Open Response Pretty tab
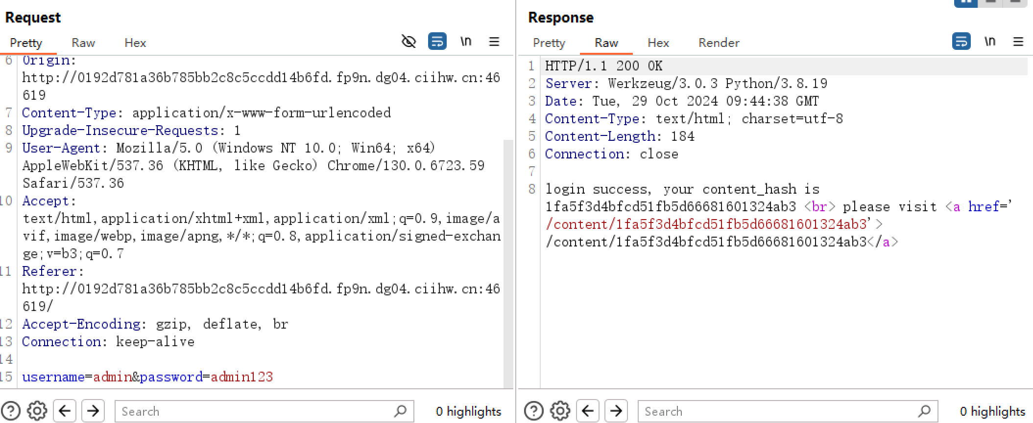The height and width of the screenshot is (423, 1033). click(549, 43)
